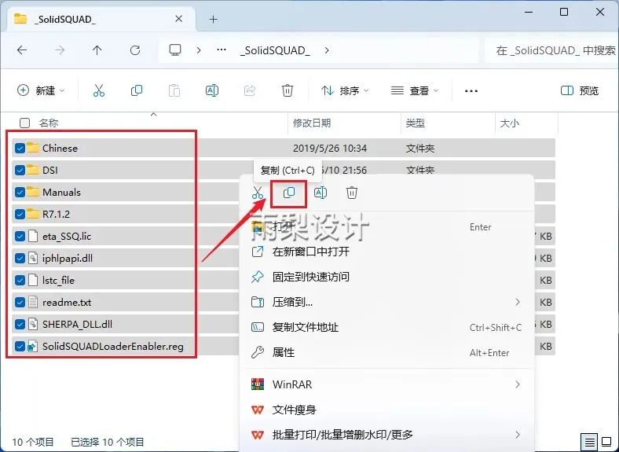Toggle the select-all checkbox in header

click(x=24, y=123)
